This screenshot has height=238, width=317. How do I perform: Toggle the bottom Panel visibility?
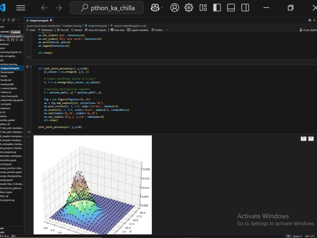231,8
